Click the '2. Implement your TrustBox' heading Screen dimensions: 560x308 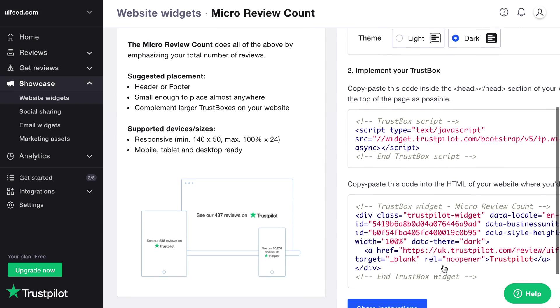coord(394,71)
